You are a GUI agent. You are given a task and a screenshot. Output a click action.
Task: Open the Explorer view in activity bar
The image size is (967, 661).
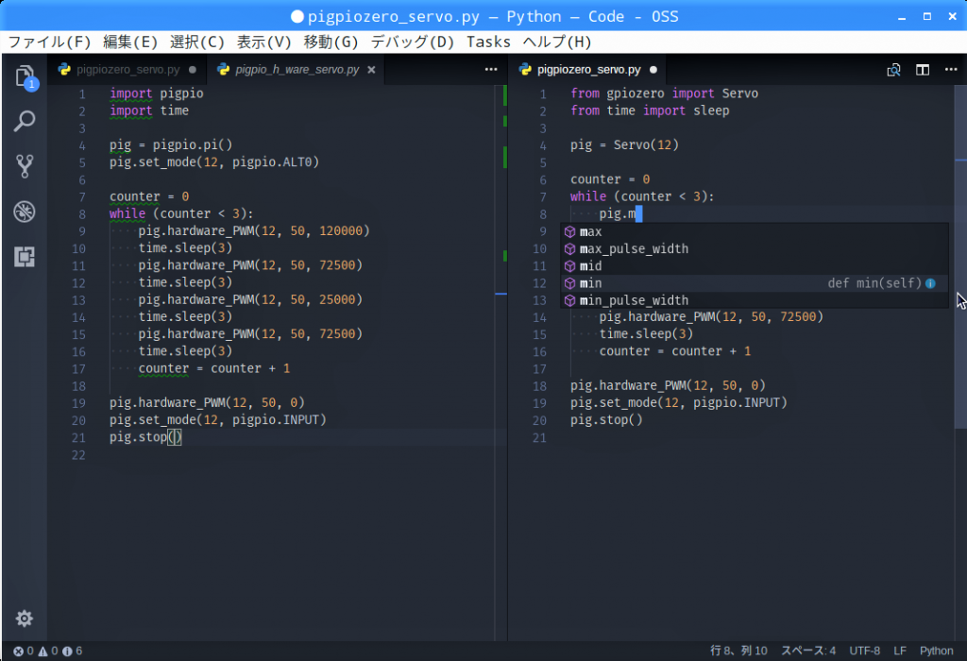[x=25, y=76]
